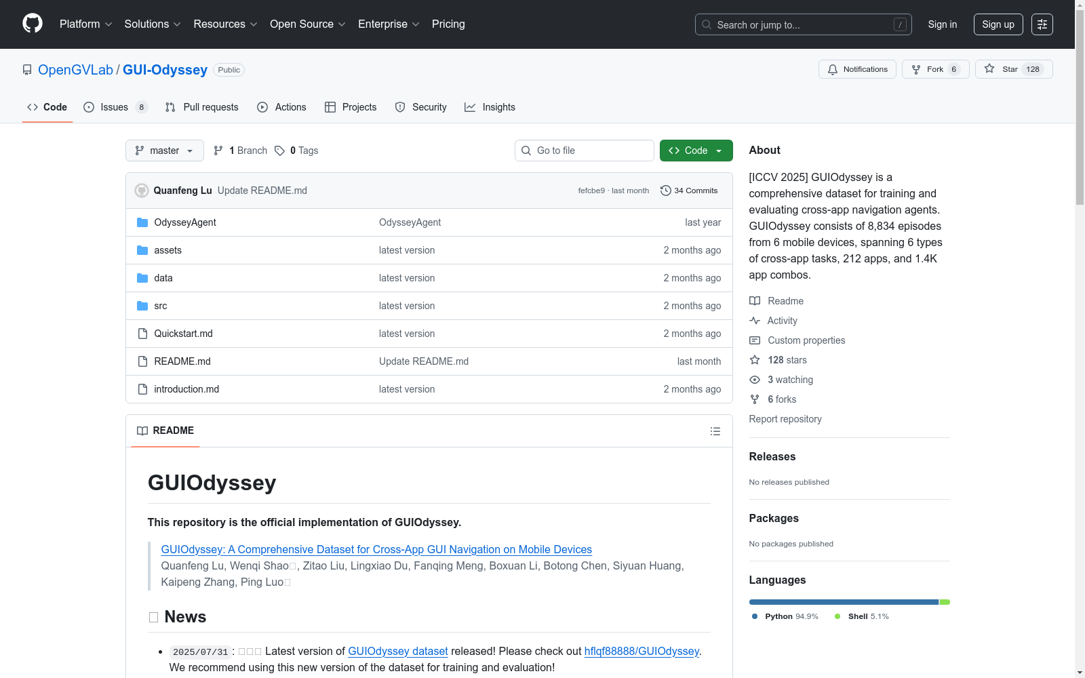Open the Update README.md commit message
1085x678 pixels.
(x=262, y=191)
